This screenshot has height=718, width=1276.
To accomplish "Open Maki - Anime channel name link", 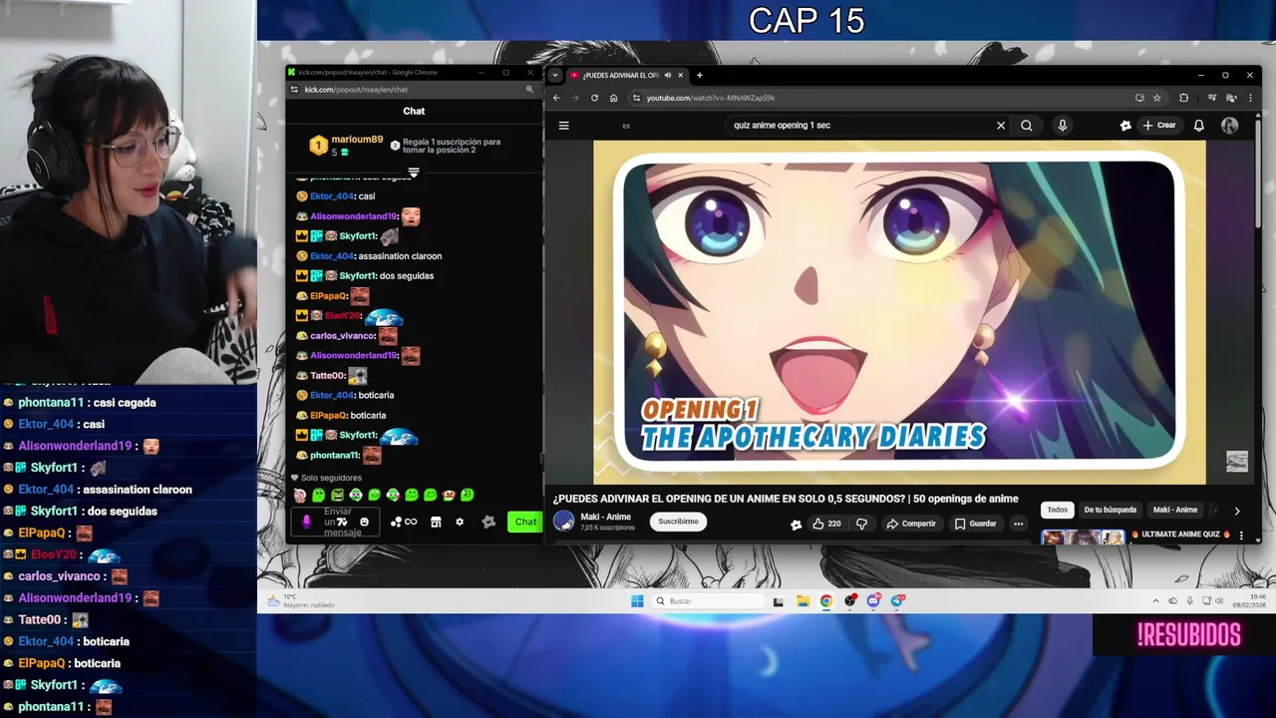I will tap(605, 517).
